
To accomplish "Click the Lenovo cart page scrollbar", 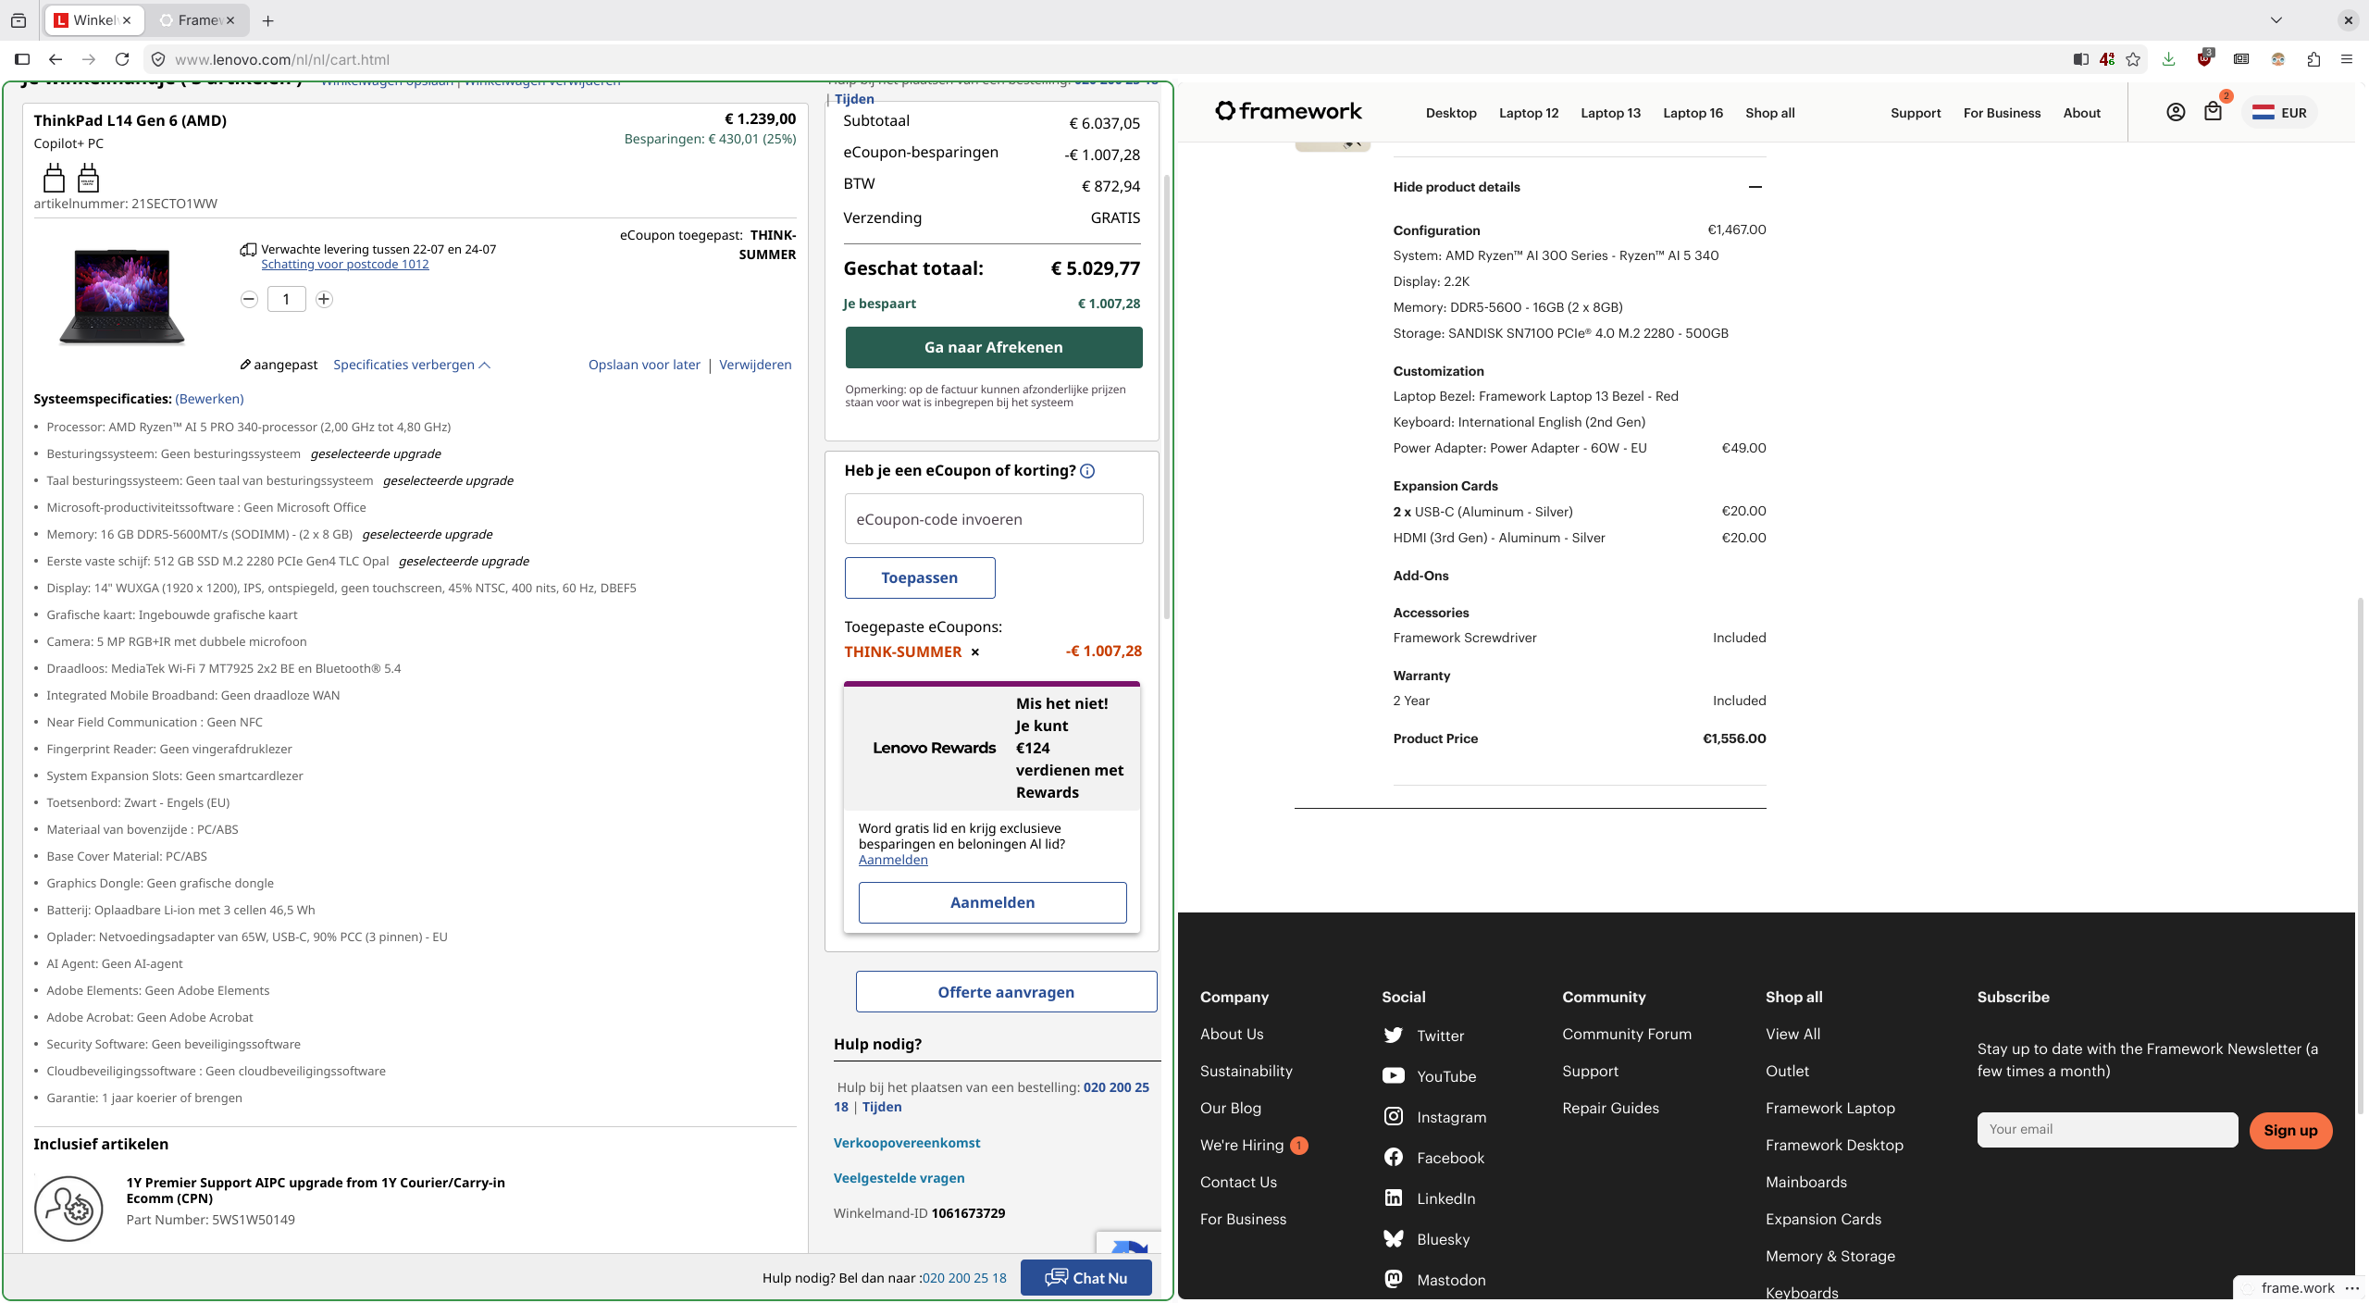I will coord(1167,398).
